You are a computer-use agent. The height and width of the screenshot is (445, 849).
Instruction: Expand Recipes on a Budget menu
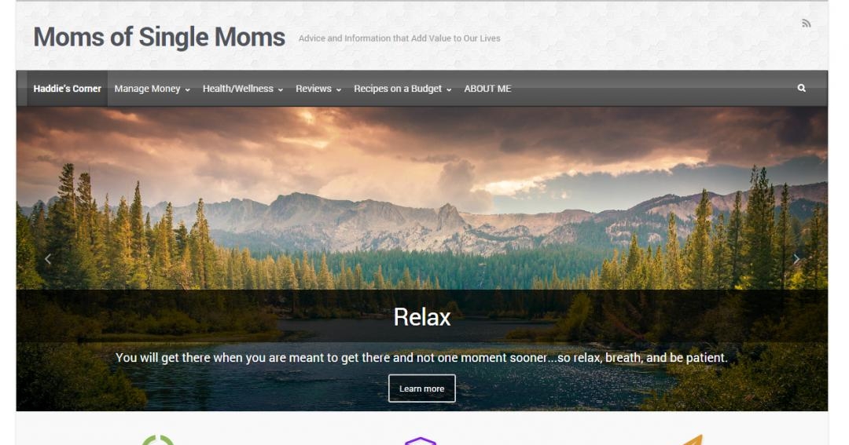tap(402, 89)
